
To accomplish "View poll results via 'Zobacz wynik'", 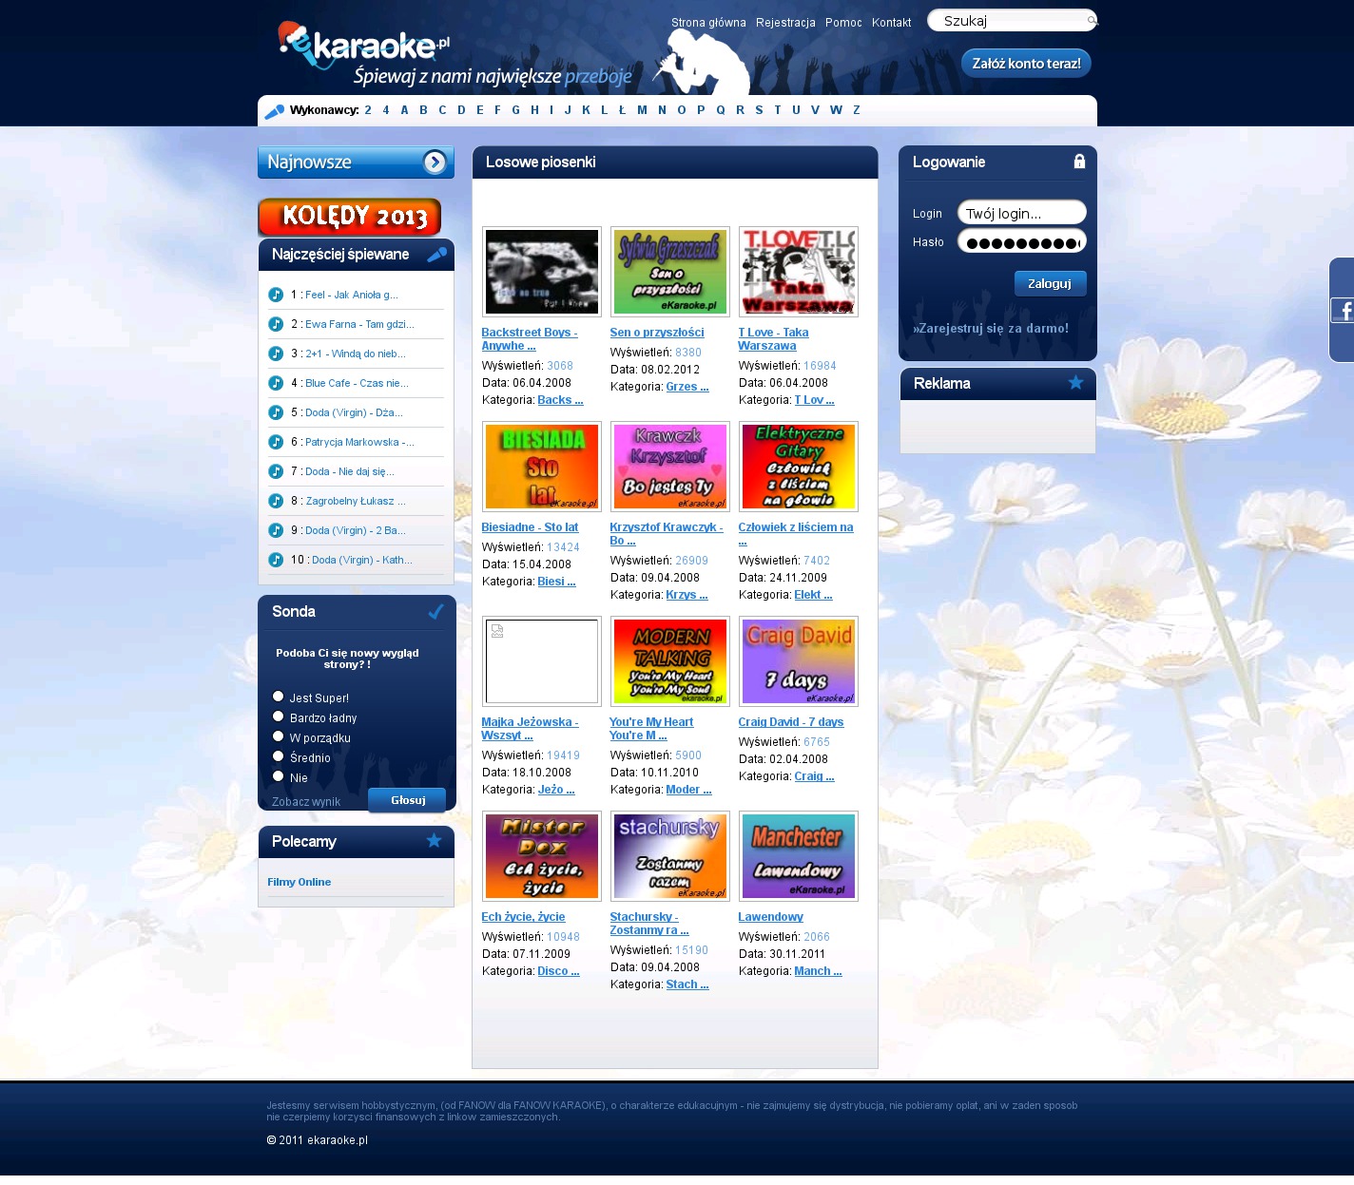I will coord(306,802).
